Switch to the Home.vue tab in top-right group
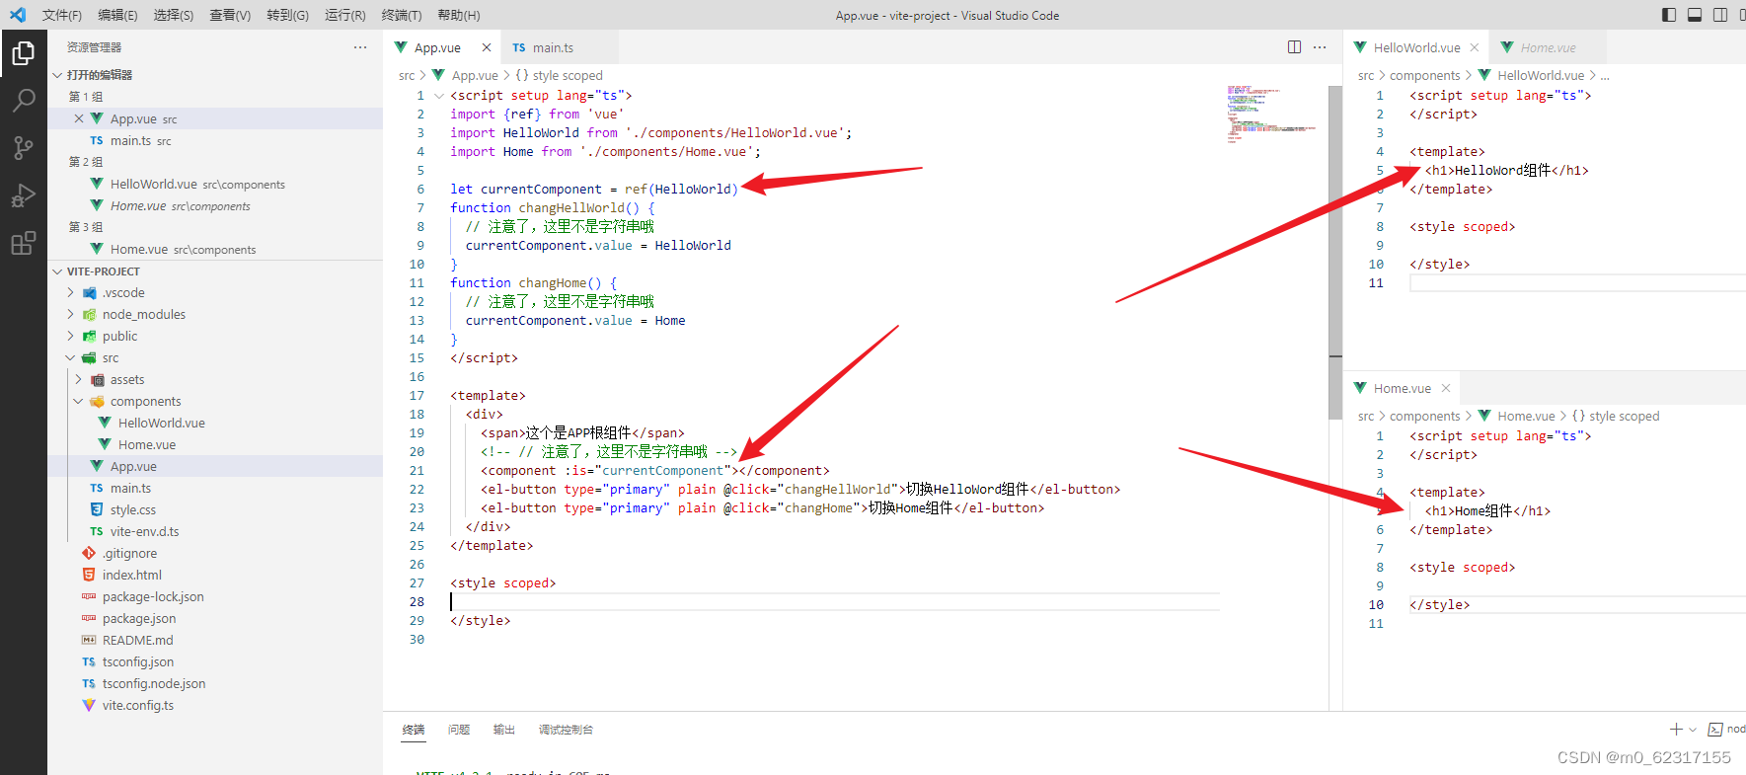The image size is (1746, 775). (x=1548, y=47)
